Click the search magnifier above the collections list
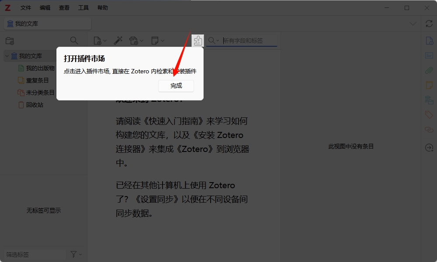 74,40
